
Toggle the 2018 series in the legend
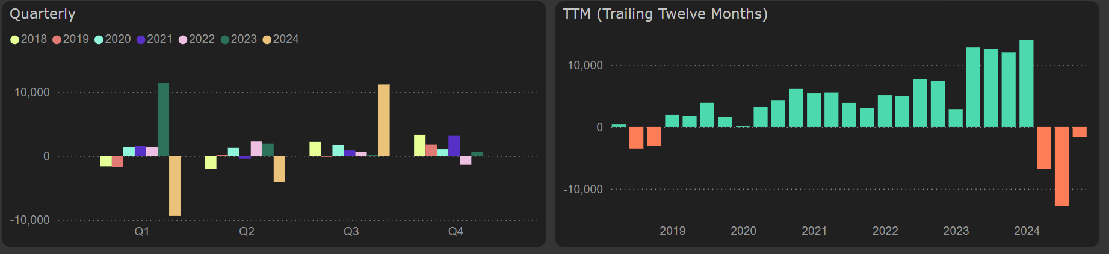(28, 39)
